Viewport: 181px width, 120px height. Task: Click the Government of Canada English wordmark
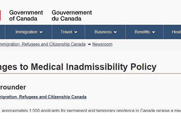[26, 16]
